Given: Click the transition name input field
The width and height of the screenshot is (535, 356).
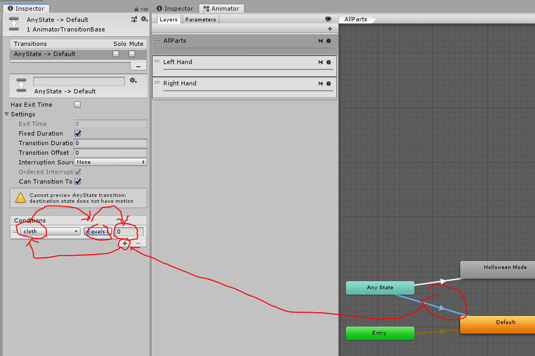Looking at the screenshot, I should click(79, 81).
